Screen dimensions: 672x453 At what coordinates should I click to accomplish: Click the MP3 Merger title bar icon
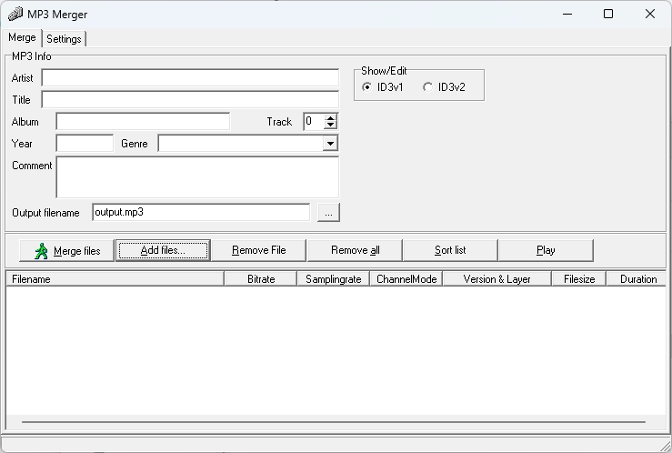click(15, 15)
